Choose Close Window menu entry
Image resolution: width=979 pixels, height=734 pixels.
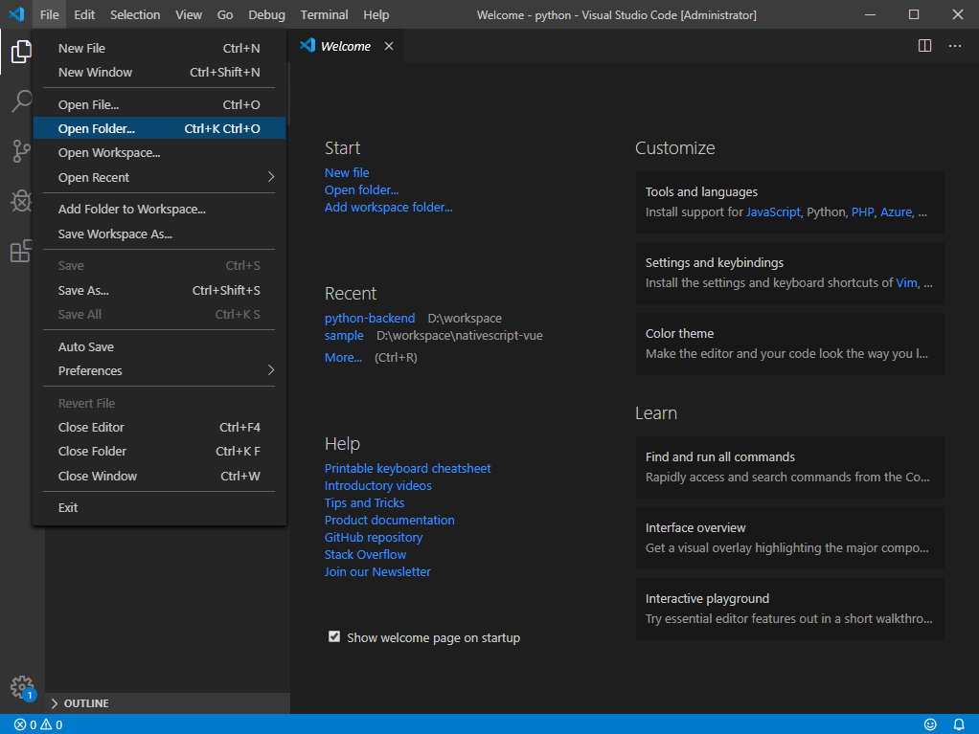pyautogui.click(x=159, y=476)
